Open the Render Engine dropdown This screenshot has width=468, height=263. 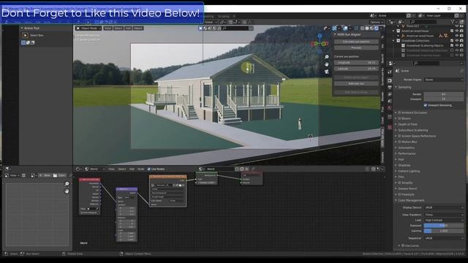pyautogui.click(x=444, y=80)
